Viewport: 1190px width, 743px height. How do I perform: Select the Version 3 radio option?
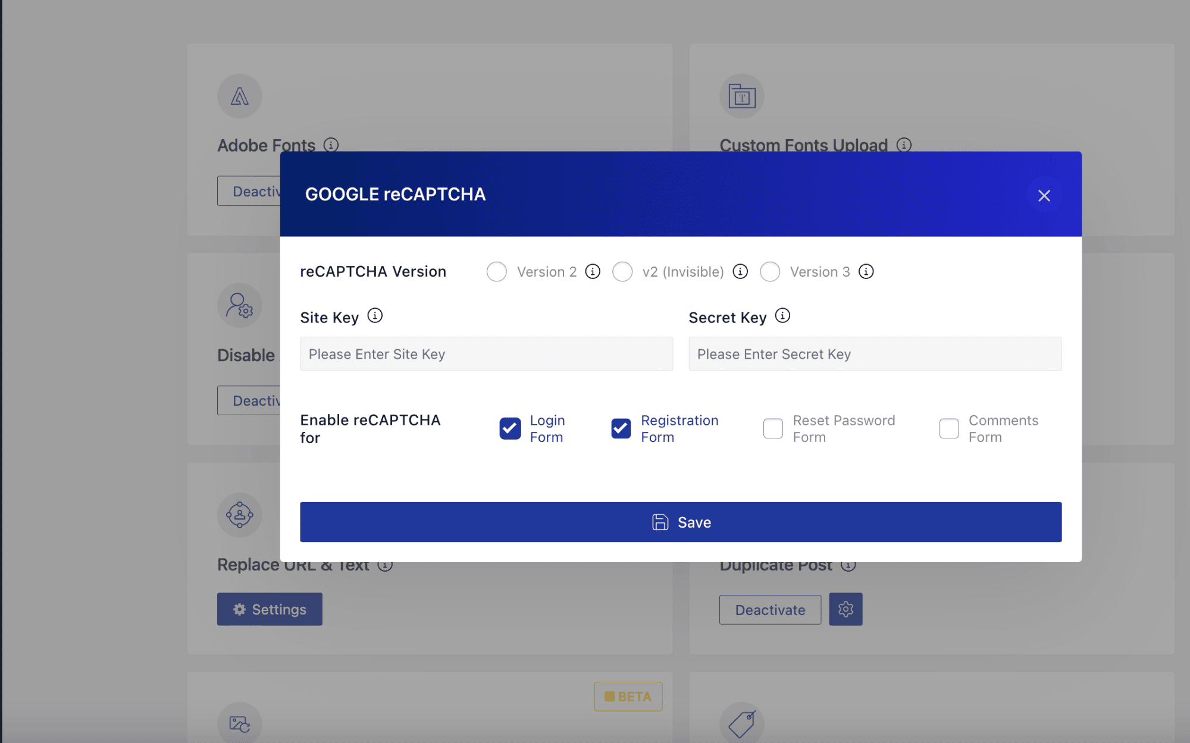(x=770, y=272)
